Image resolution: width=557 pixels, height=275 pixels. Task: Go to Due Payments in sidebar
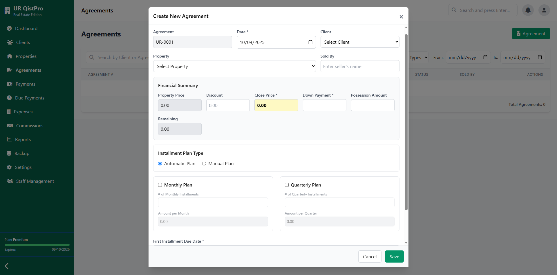[x=30, y=98]
